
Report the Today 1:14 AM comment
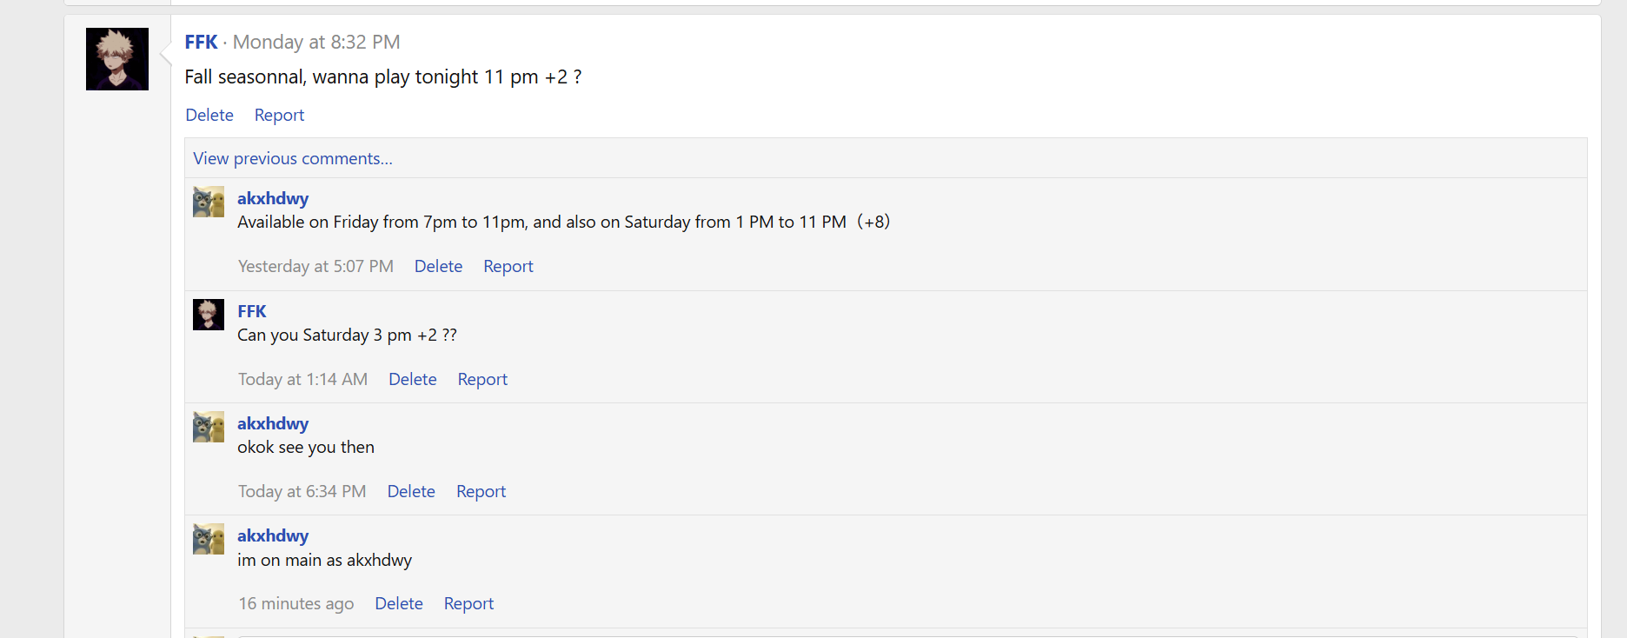(482, 379)
